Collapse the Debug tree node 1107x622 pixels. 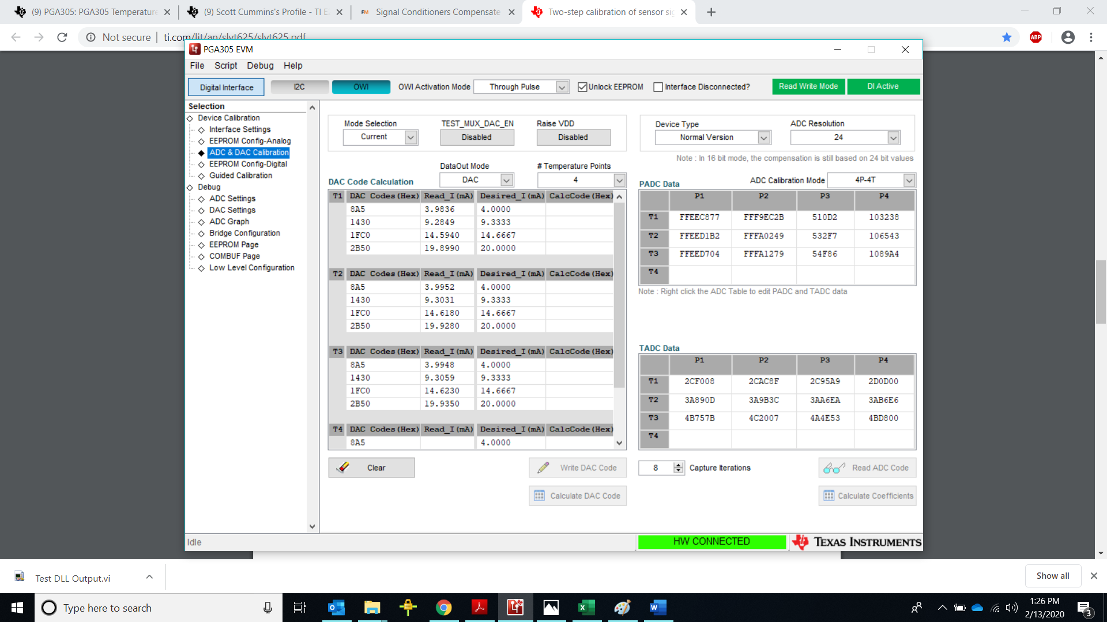tap(190, 188)
